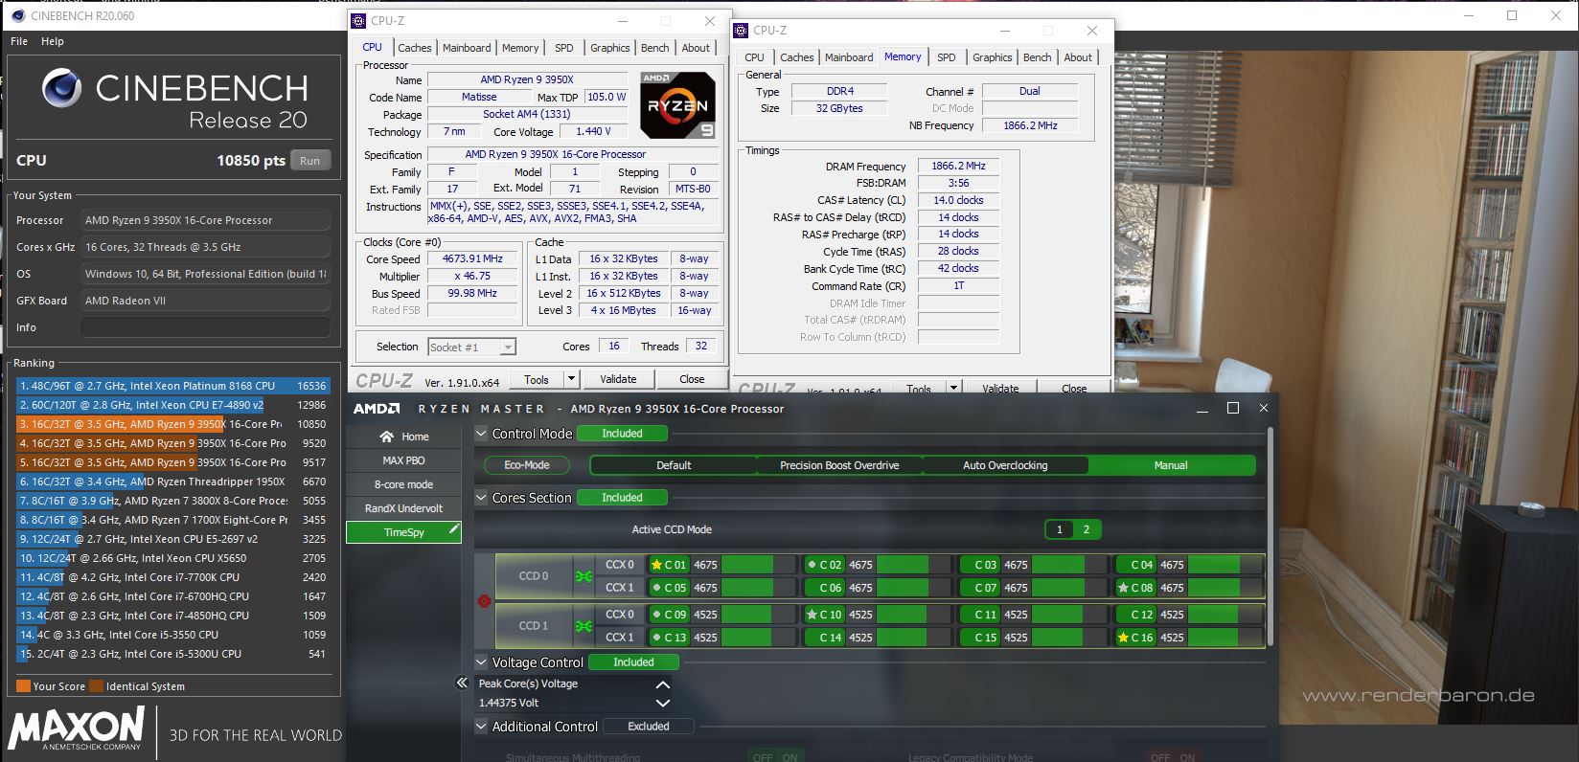The width and height of the screenshot is (1579, 762).
Task: Collapse the Control Mode section chevron
Action: pos(482,434)
